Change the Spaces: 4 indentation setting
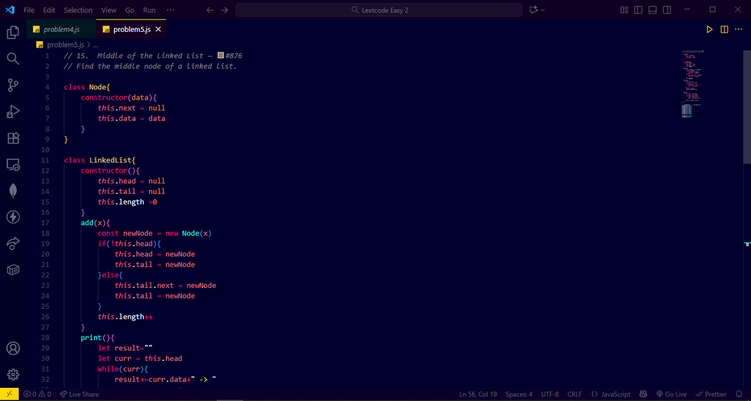Image resolution: width=751 pixels, height=401 pixels. (519, 394)
